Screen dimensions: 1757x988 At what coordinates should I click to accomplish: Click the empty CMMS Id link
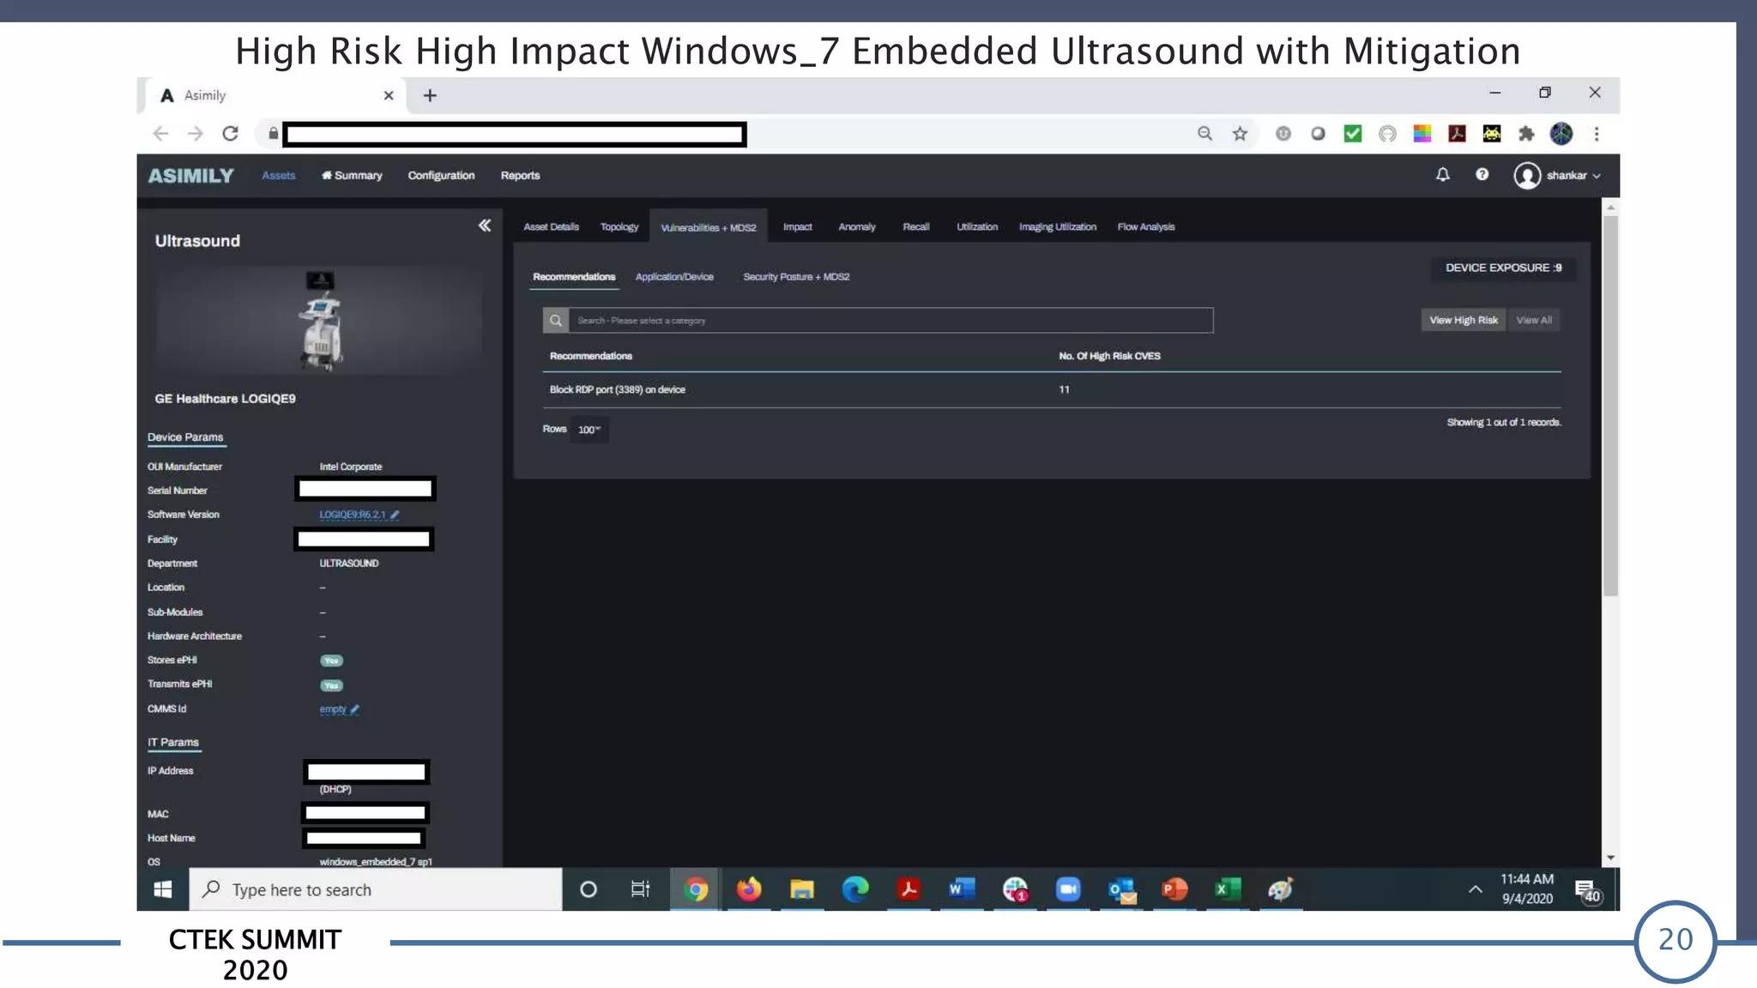(x=333, y=709)
